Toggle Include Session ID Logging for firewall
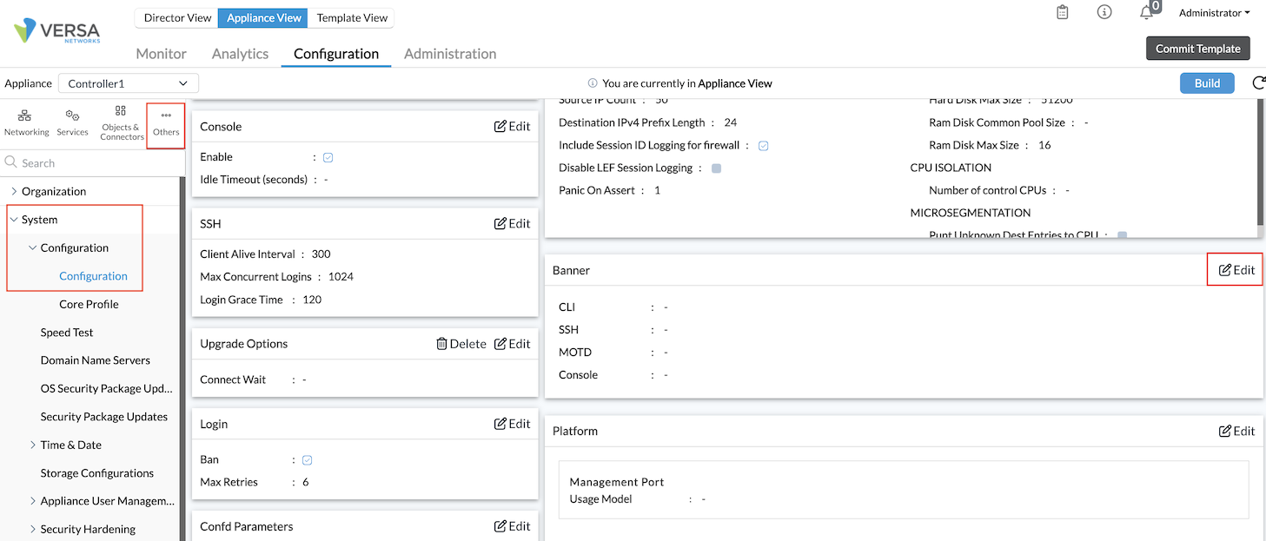Image resolution: width=1266 pixels, height=541 pixels. point(763,145)
